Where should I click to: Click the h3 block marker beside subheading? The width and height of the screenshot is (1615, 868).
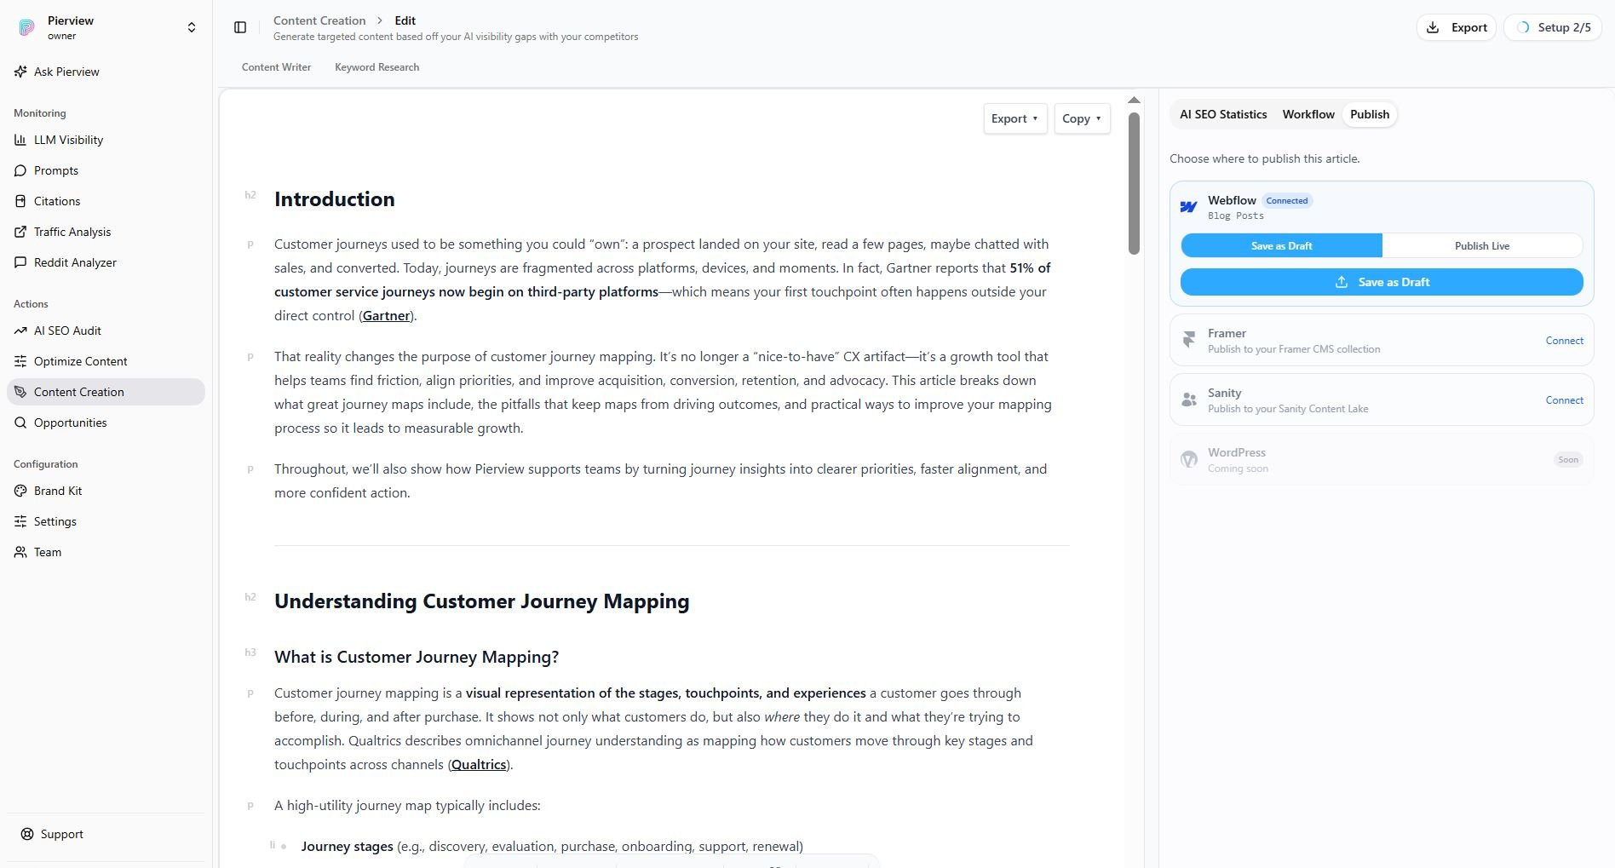click(x=250, y=652)
